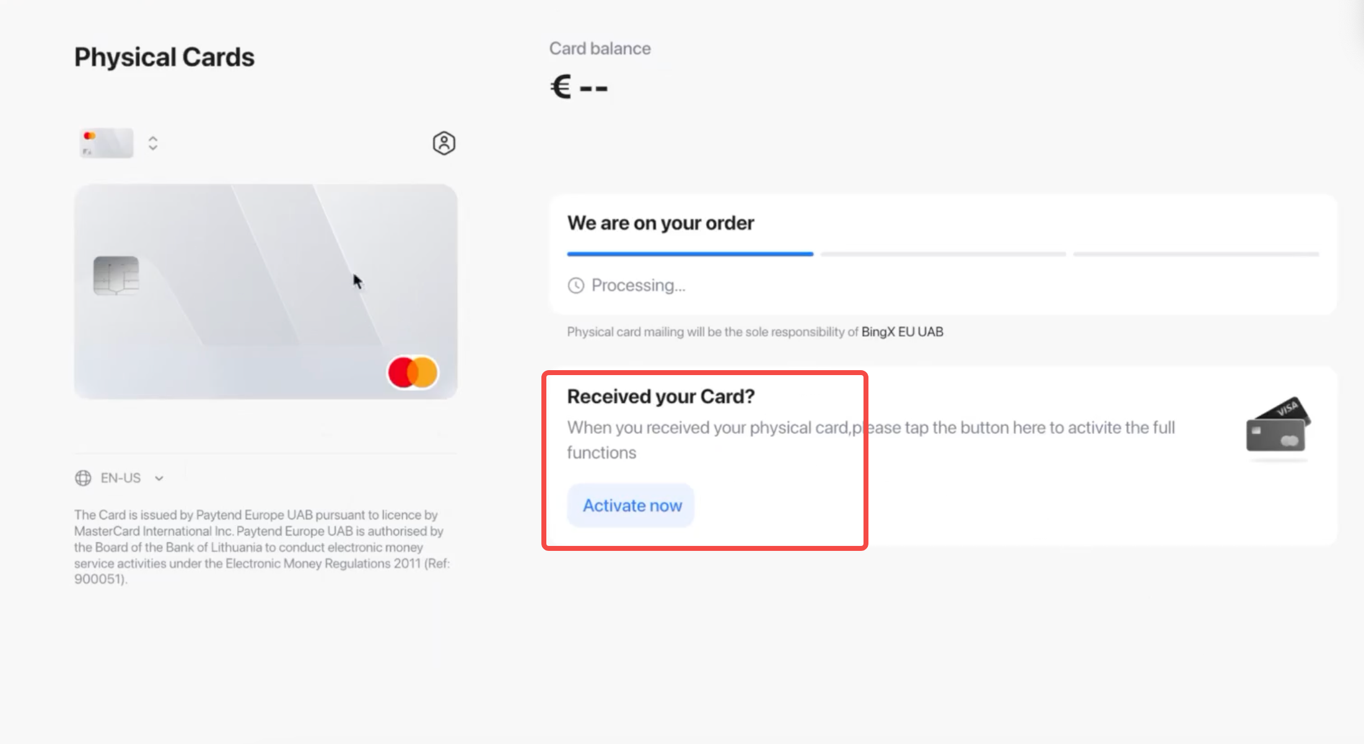Expand the card switcher up-down arrows
Image resolution: width=1364 pixels, height=744 pixels.
tap(153, 143)
